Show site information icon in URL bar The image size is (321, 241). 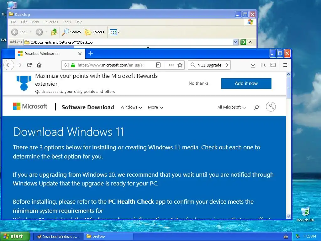(66, 65)
